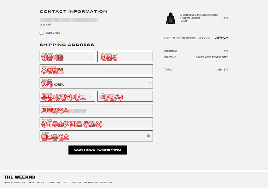Focus the Last Name input field
The width and height of the screenshot is (268, 188).
click(67, 56)
